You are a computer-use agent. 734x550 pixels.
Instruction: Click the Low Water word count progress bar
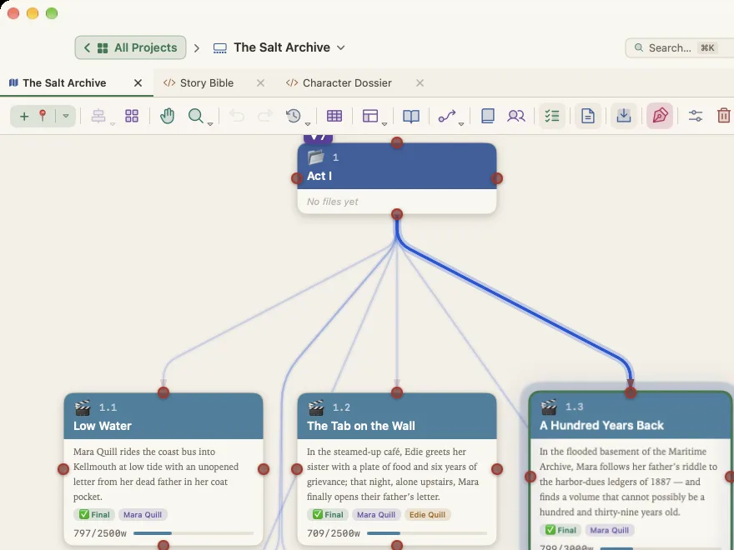tap(194, 533)
